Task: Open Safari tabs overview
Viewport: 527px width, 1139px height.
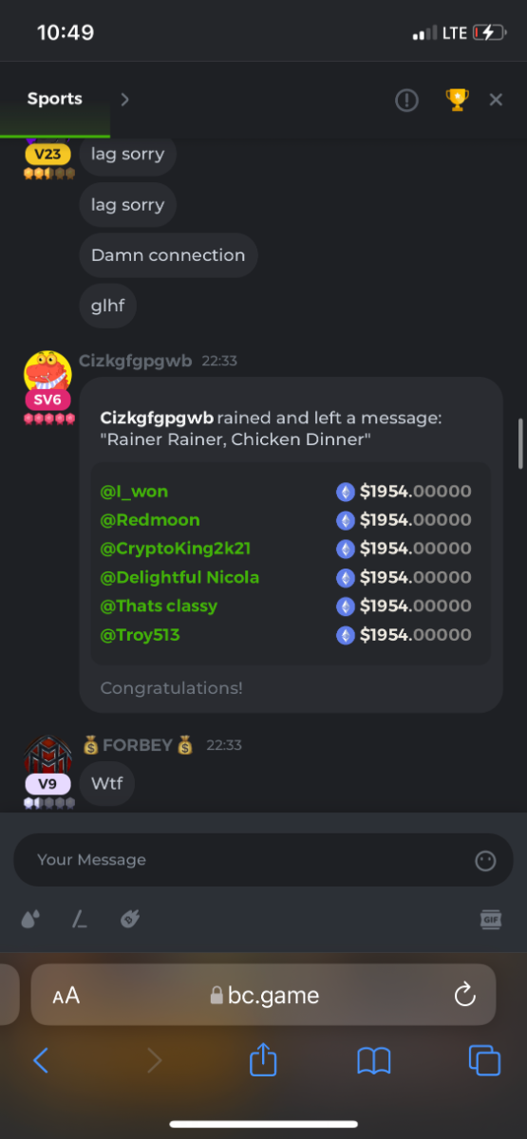Action: click(x=484, y=1060)
